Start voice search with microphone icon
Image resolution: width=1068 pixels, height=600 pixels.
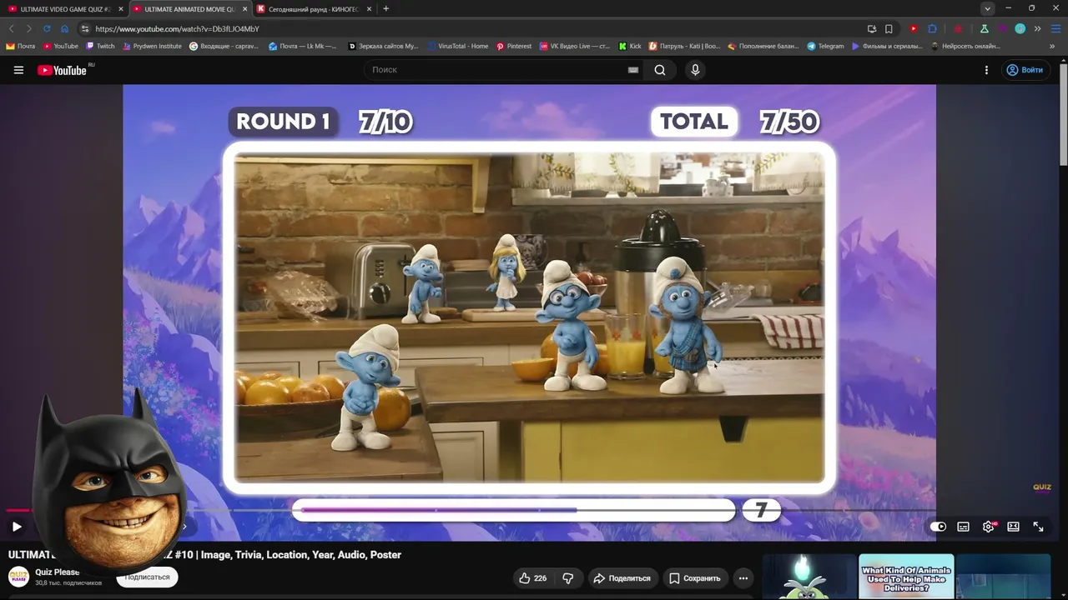[x=695, y=70]
